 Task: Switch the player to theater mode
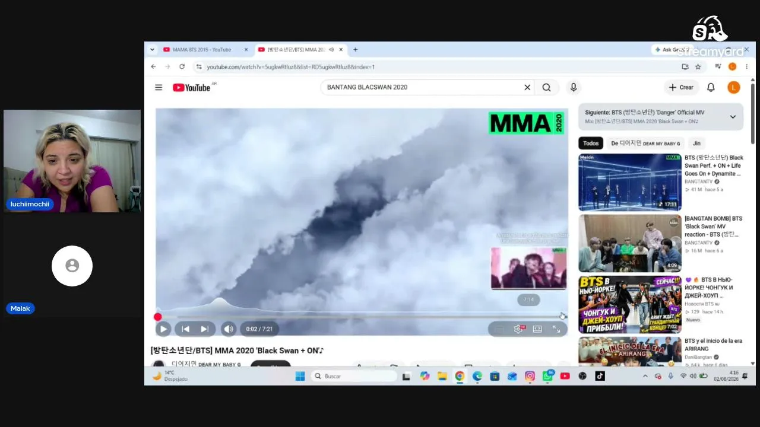pos(537,329)
